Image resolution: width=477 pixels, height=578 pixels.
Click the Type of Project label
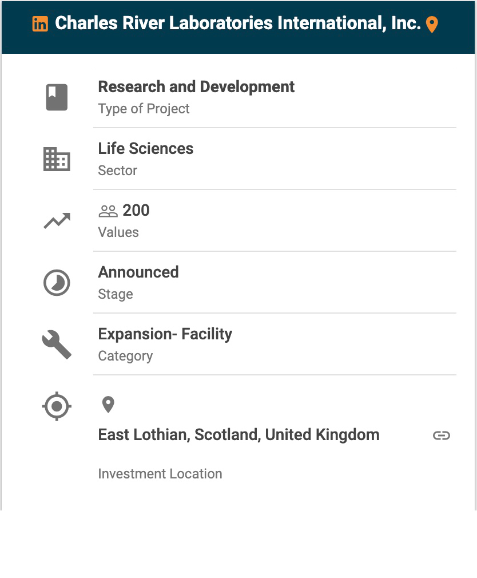[144, 109]
